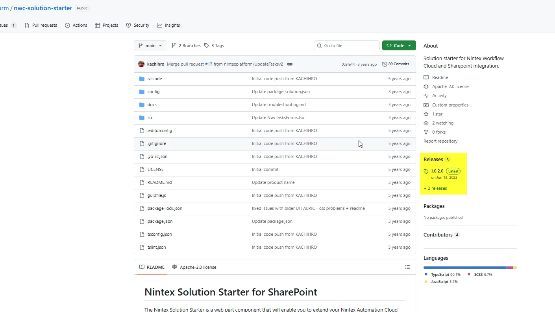Screen dimensions: 555x312
Task: Open the README outline list icon
Action: pyautogui.click(x=407, y=267)
